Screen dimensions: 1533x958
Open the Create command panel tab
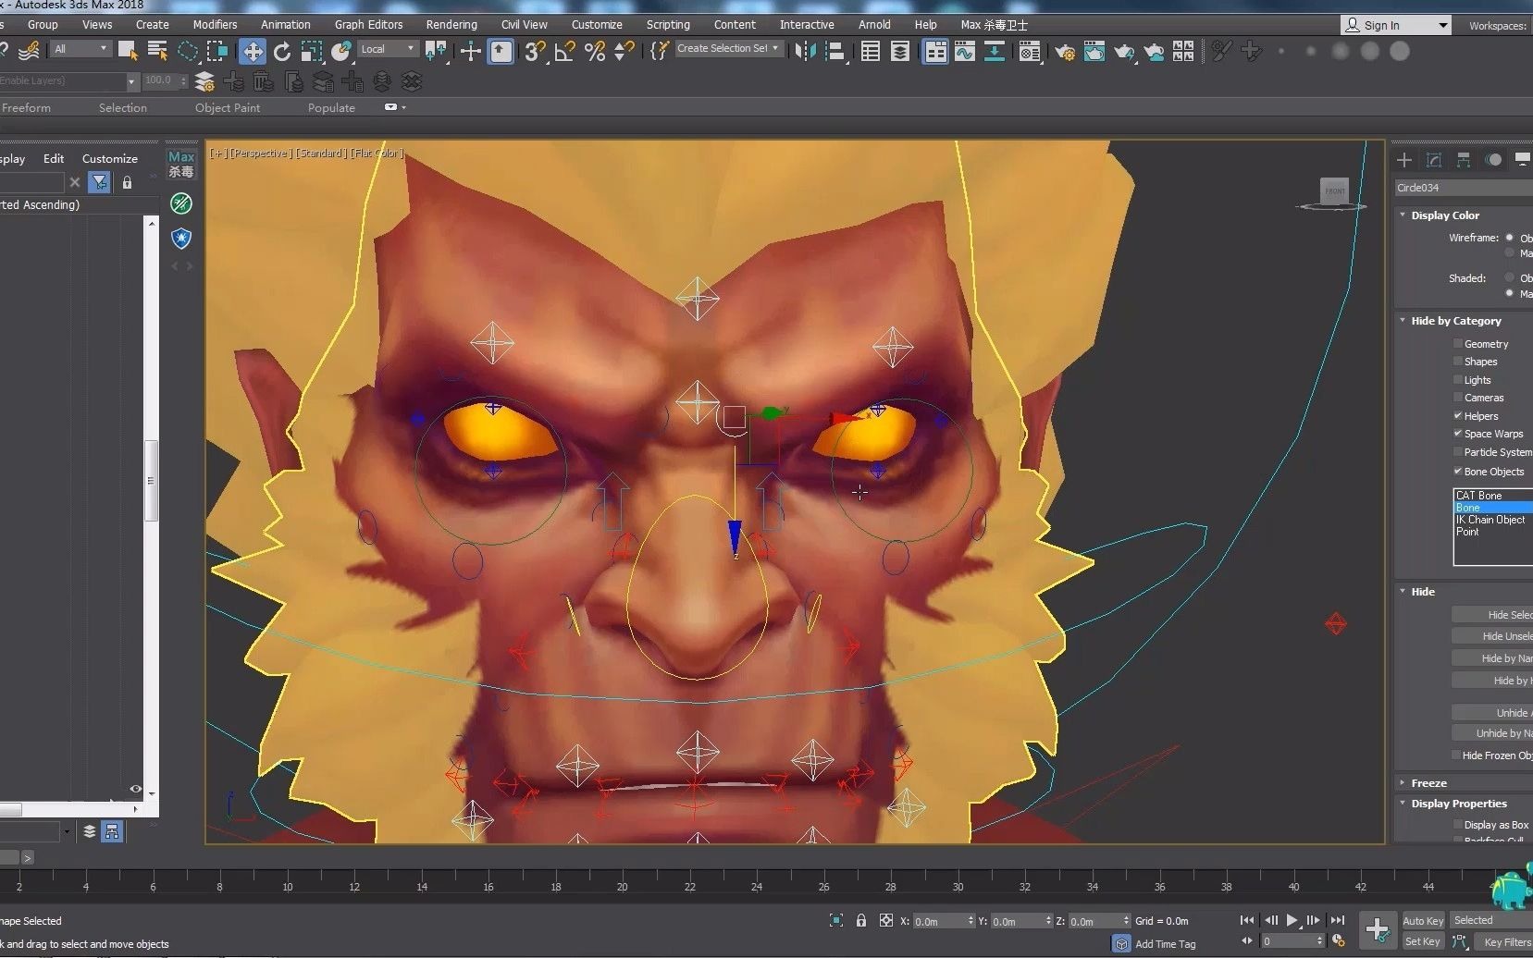pyautogui.click(x=1404, y=160)
